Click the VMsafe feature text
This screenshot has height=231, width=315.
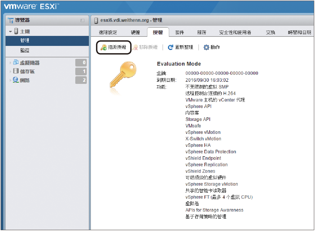(193, 126)
